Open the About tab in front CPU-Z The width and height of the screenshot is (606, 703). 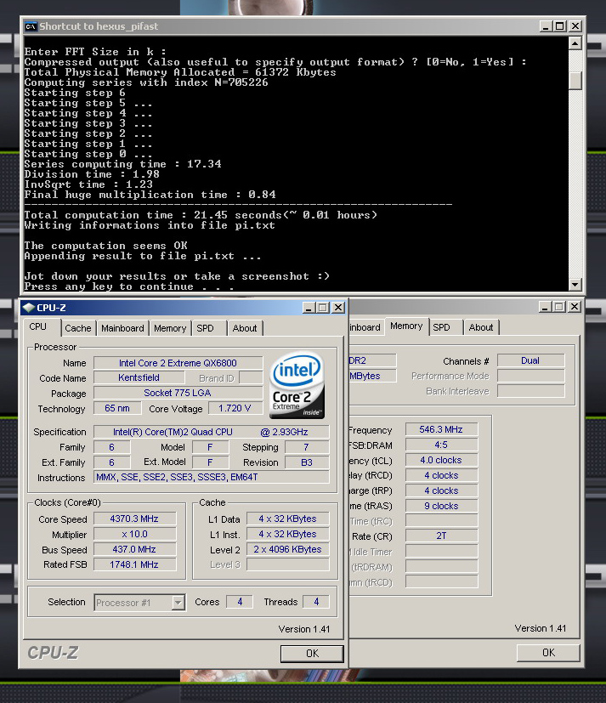[x=245, y=328]
